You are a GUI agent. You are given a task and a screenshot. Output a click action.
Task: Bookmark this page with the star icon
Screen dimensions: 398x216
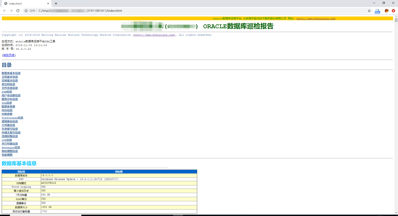369,11
